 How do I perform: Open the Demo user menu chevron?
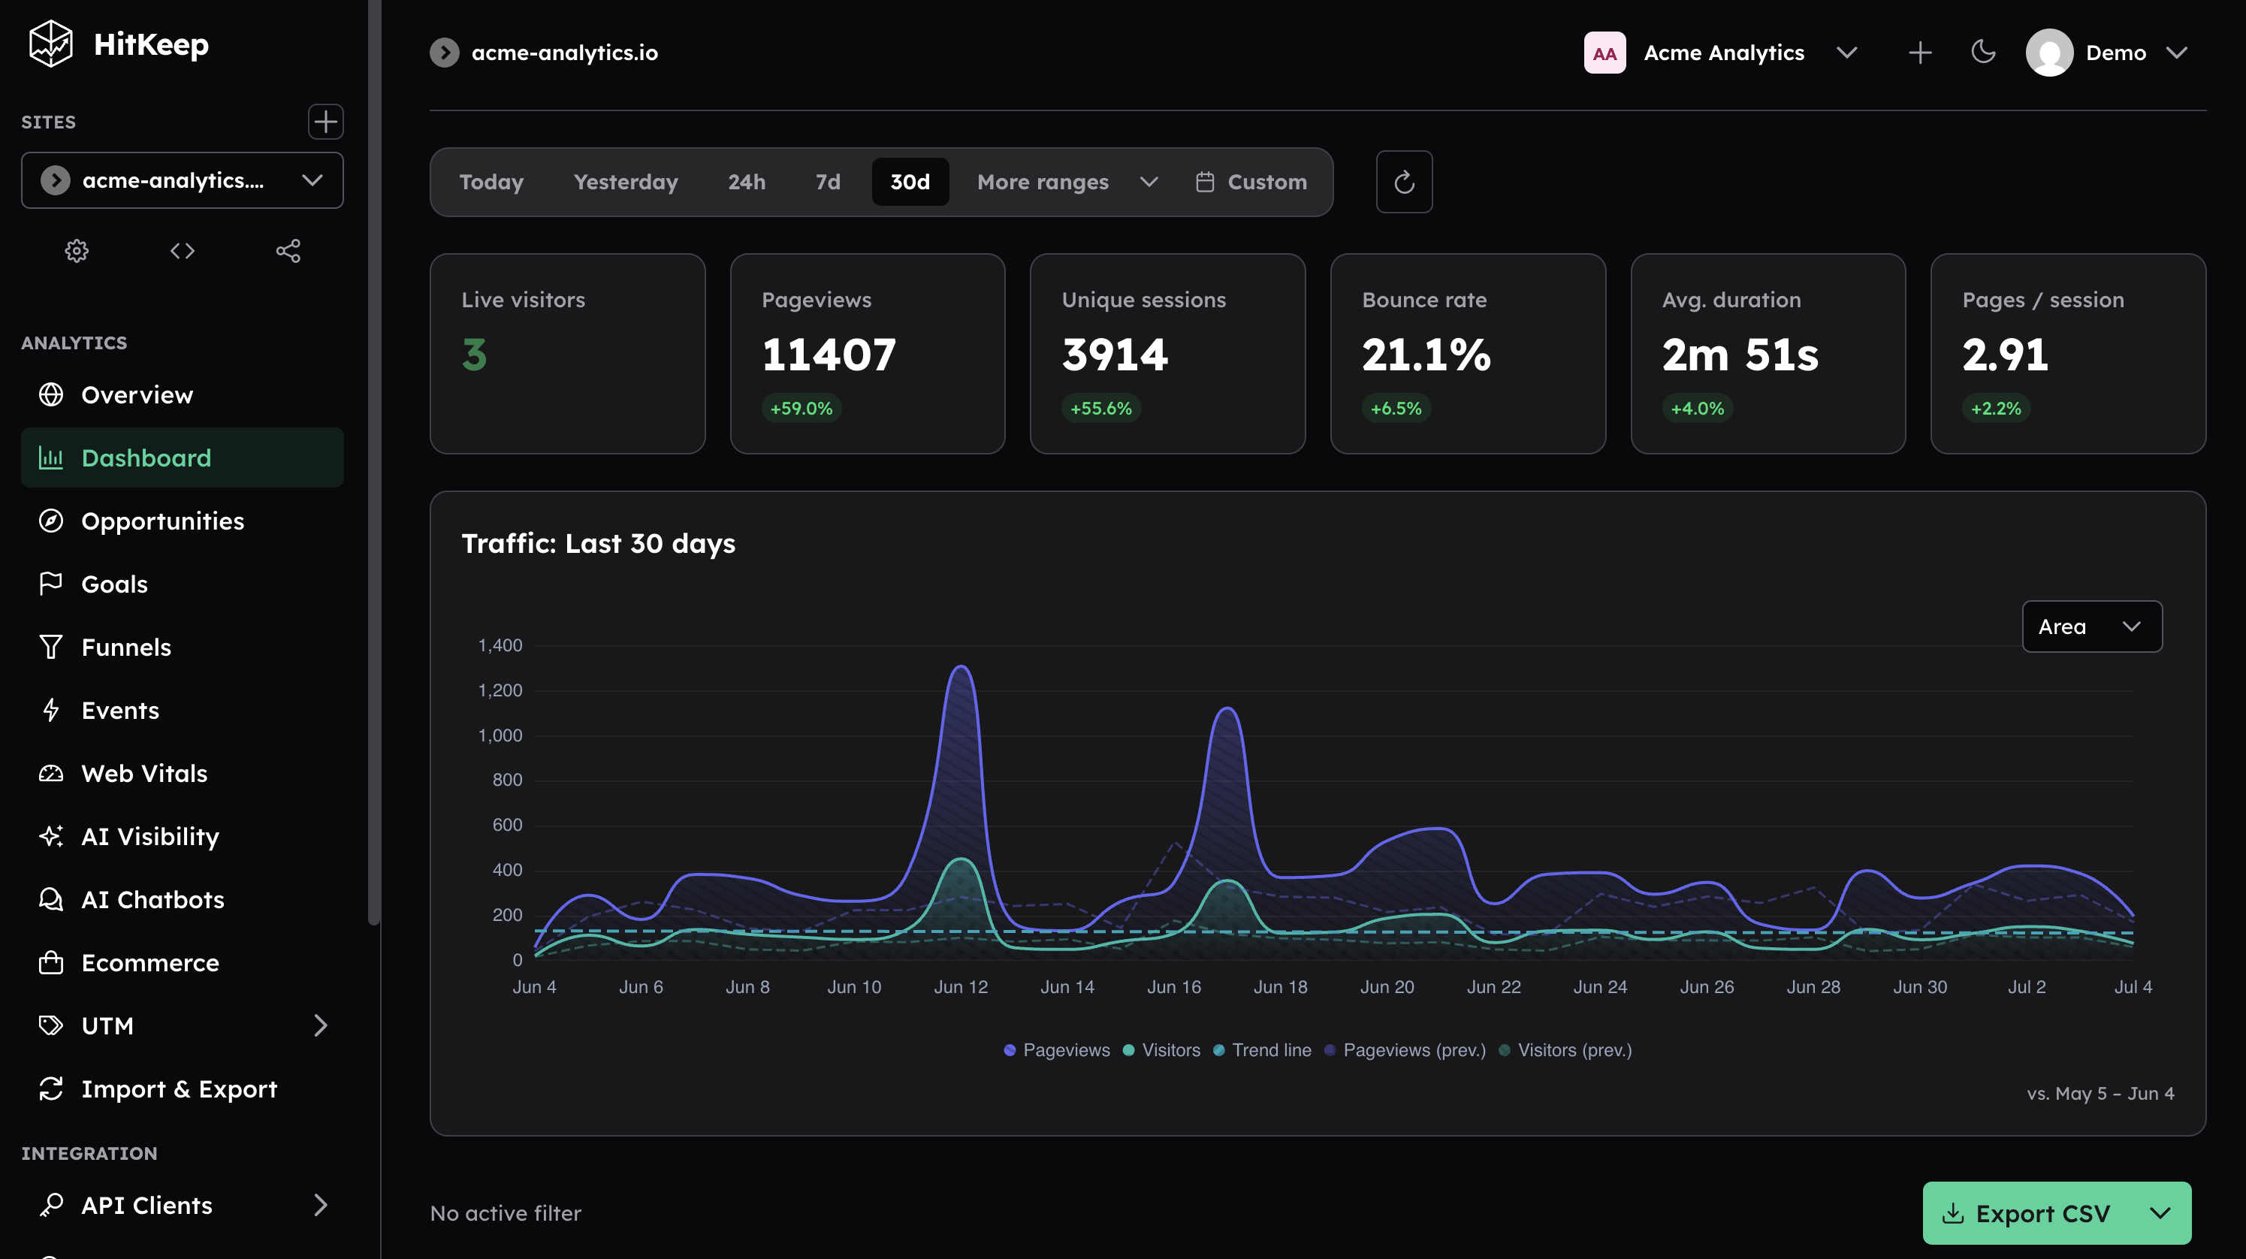coord(2176,53)
